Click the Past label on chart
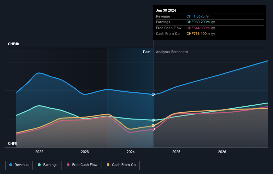The image size is (273, 174). point(147,52)
